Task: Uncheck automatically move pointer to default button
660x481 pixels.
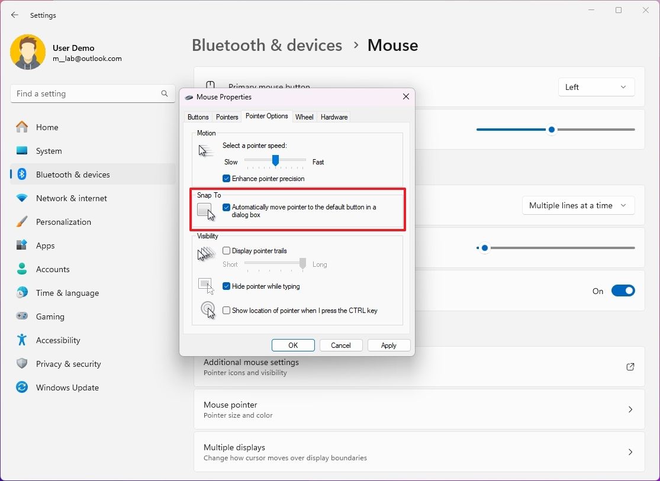Action: 226,207
